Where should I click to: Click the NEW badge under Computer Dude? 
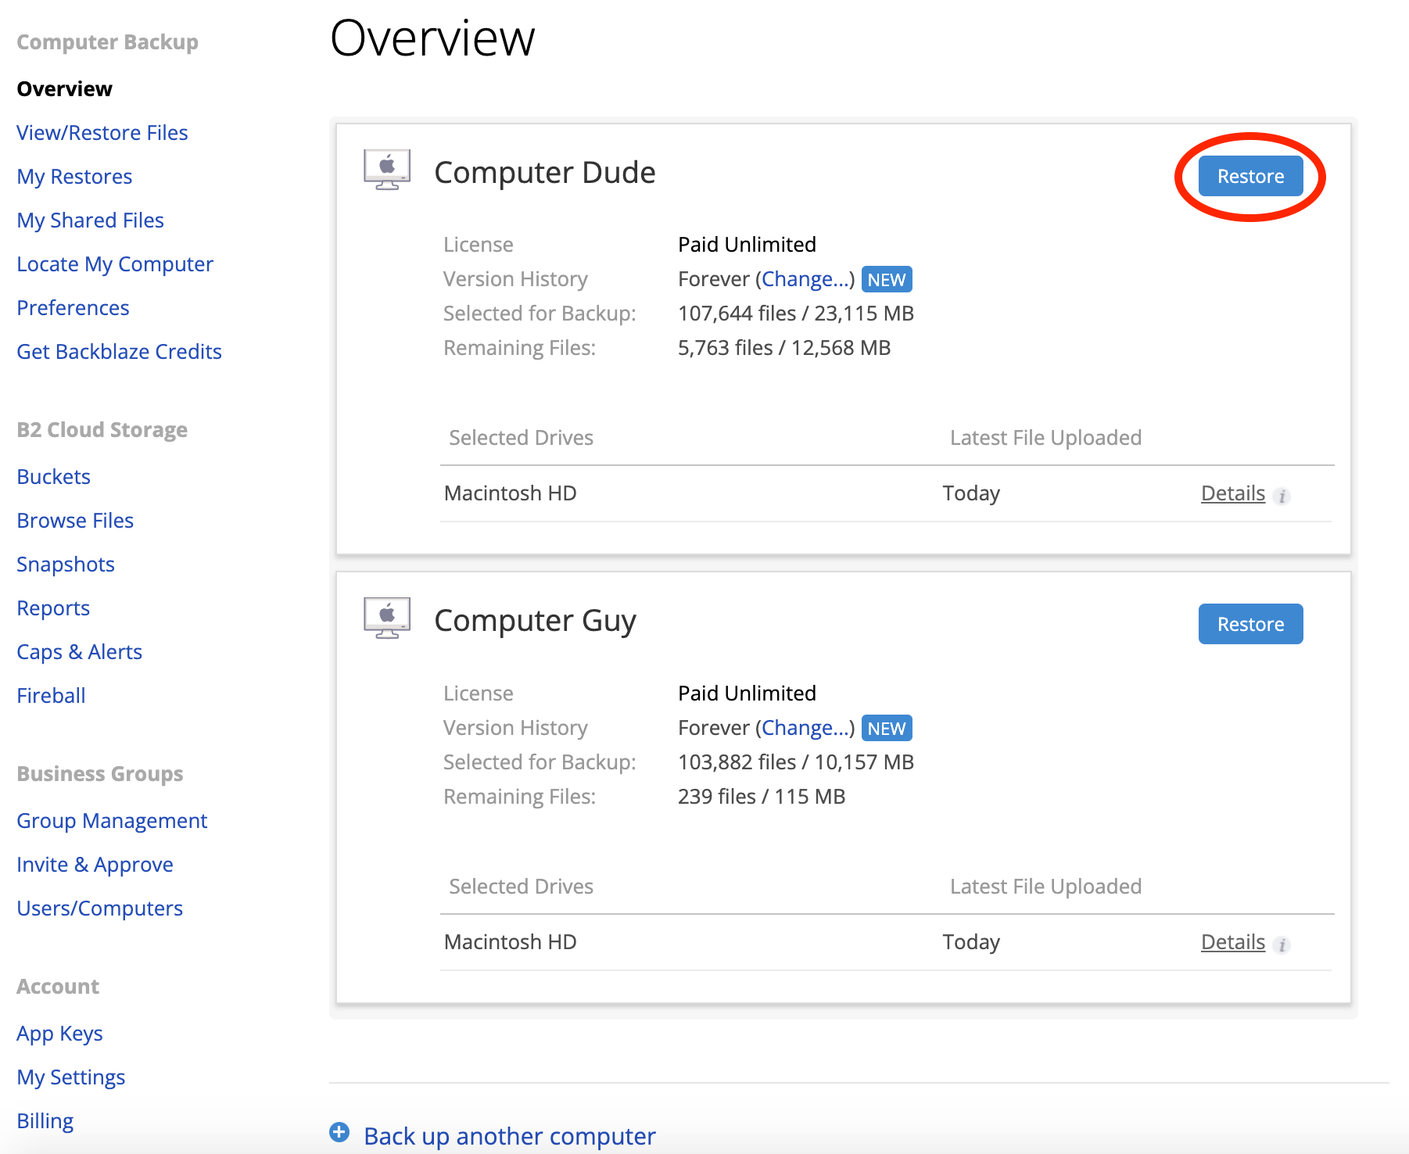pos(887,279)
